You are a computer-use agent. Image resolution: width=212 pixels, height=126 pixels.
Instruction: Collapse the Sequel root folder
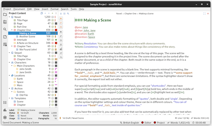coord(9,53)
